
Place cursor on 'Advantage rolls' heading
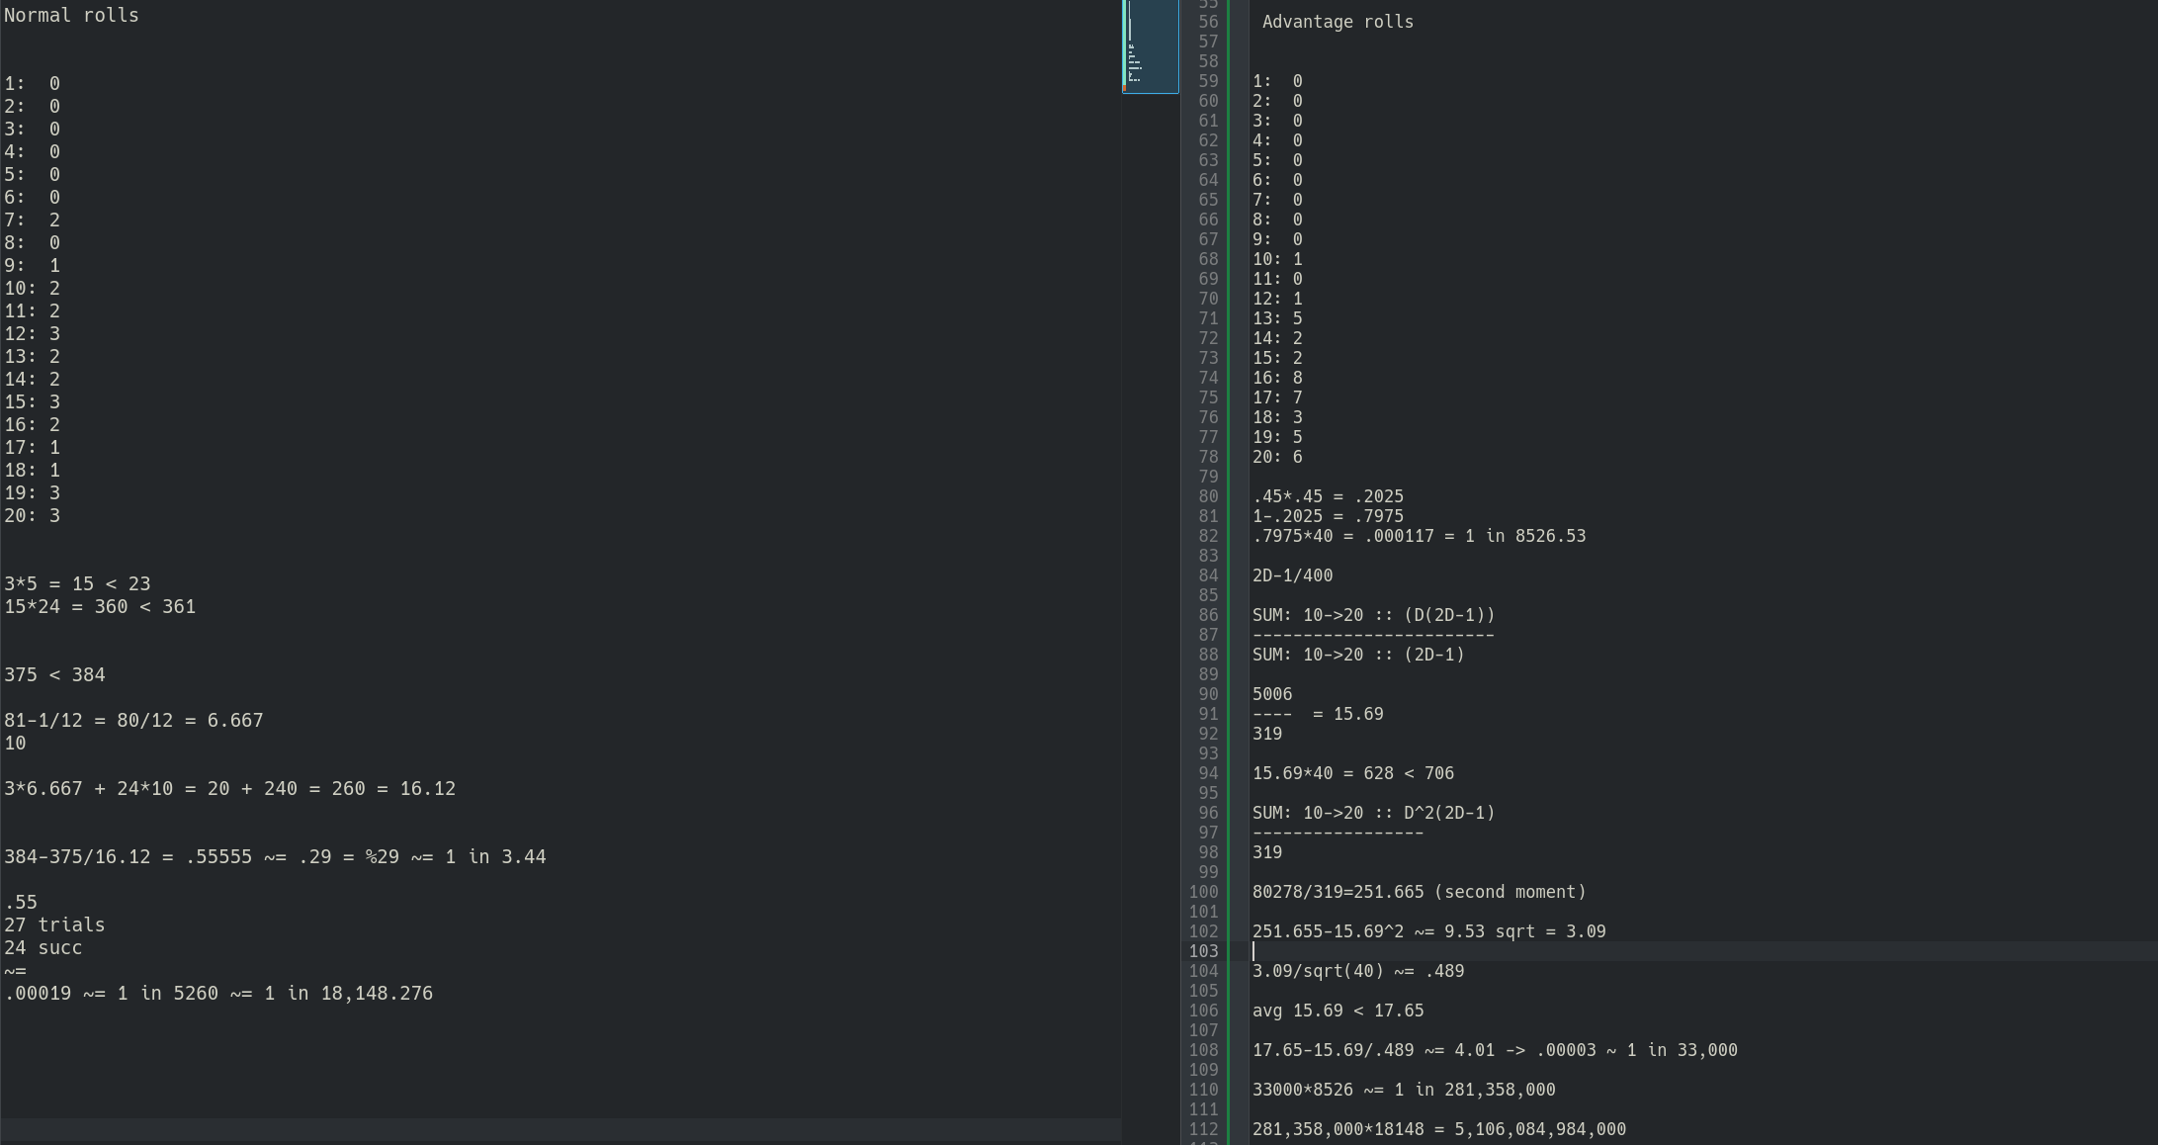[1337, 22]
